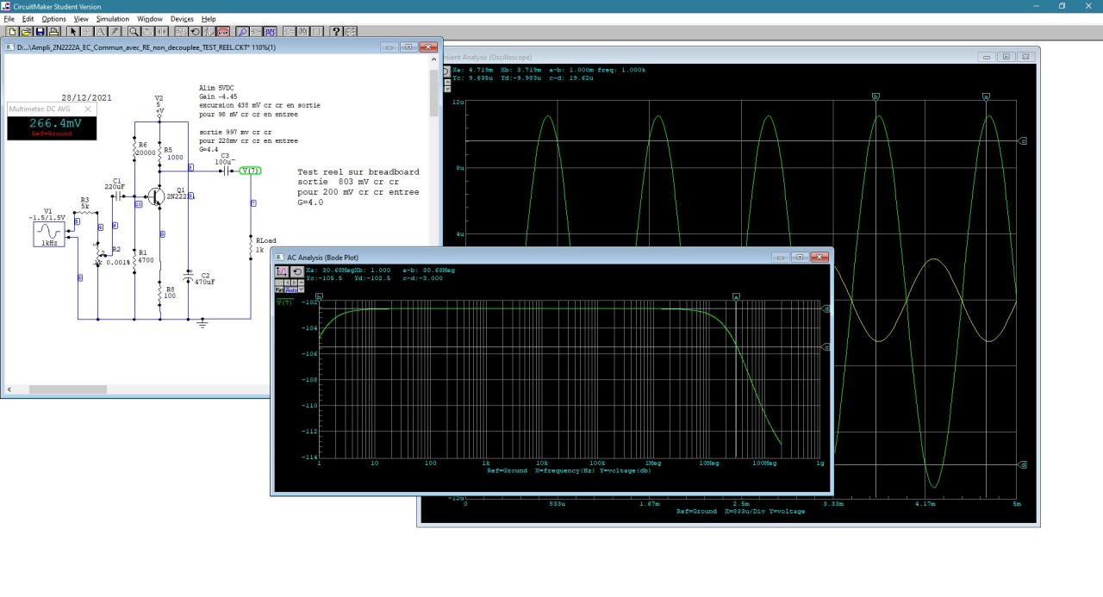This screenshot has width=1103, height=597.
Task: Click the reset icon in Bode Plot window
Action: pyautogui.click(x=296, y=271)
